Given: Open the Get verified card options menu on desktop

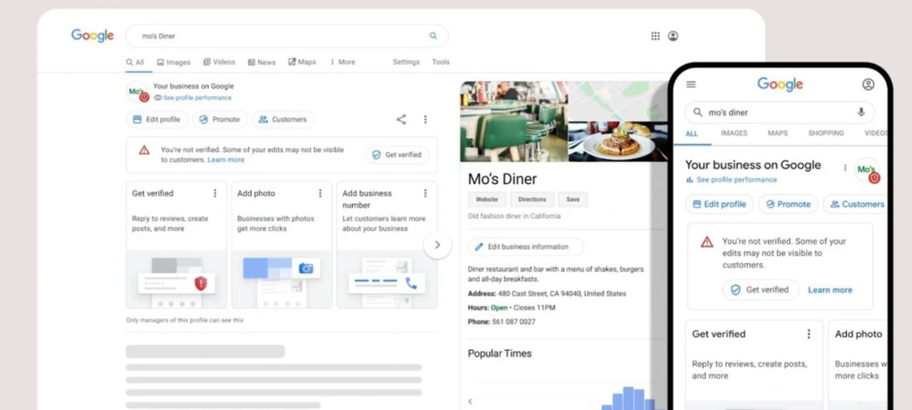Looking at the screenshot, I should (214, 193).
